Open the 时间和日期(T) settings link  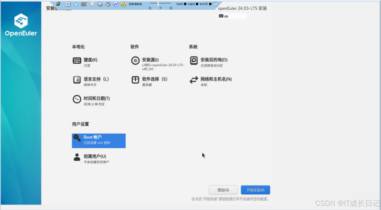[x=97, y=98]
